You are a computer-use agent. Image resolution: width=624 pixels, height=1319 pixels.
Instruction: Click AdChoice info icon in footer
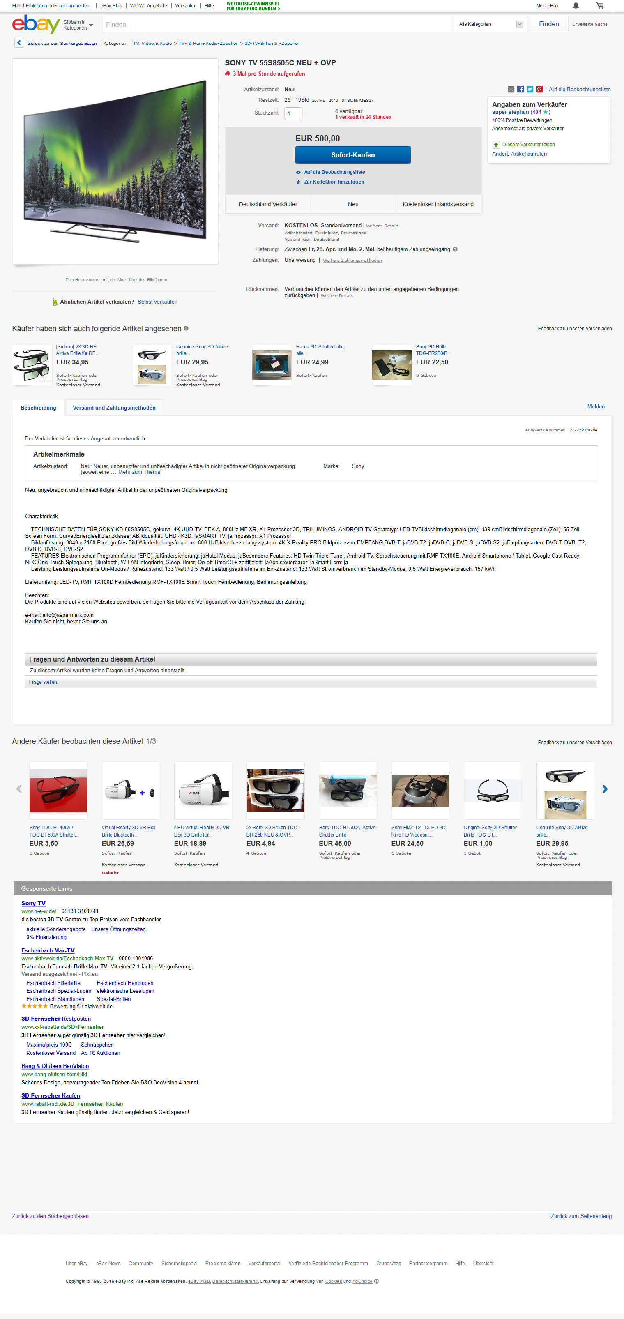coord(376,1281)
